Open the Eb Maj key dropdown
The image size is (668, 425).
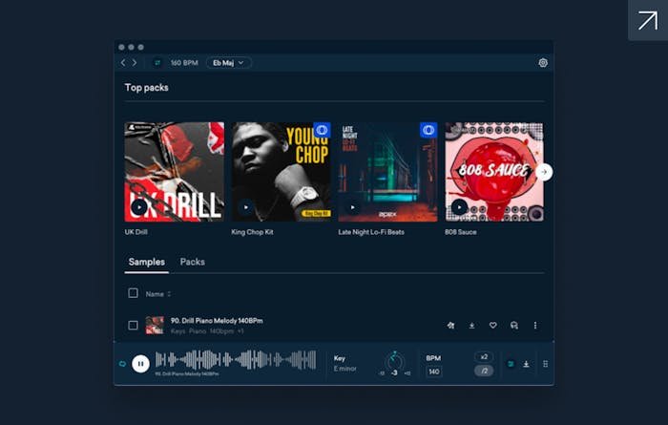pos(229,63)
